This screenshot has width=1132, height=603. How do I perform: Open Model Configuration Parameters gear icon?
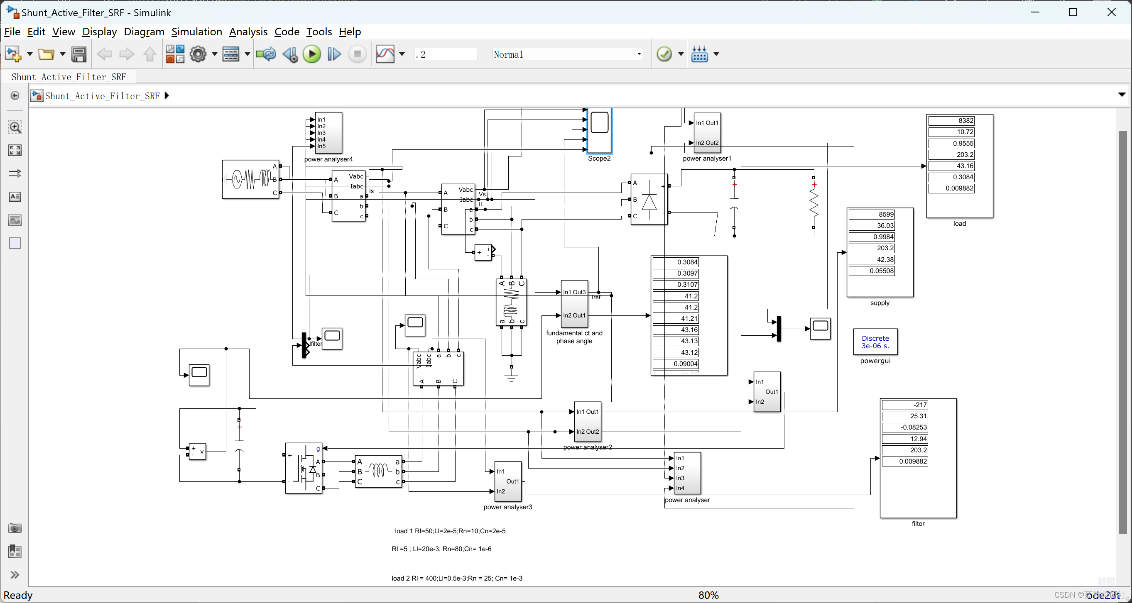[198, 54]
